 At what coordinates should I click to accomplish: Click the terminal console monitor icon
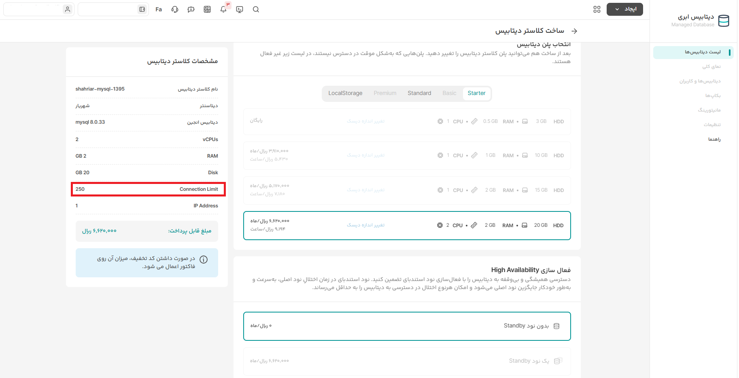(240, 9)
